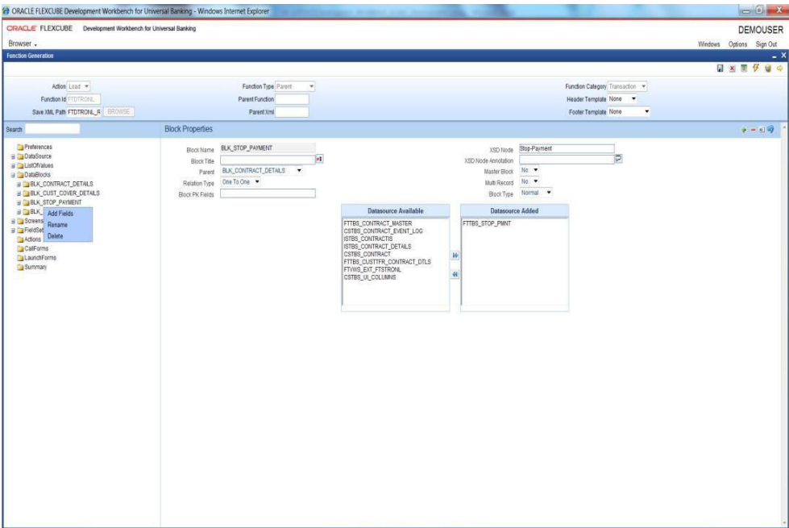Click the Preferences folder icon
Screen dimensions: 789x528
click(x=20, y=148)
